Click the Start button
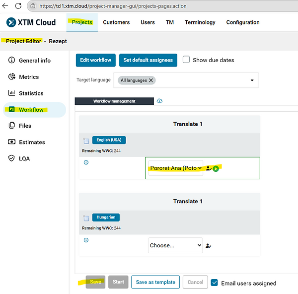Viewport: 298px width, 294px height. tap(118, 282)
